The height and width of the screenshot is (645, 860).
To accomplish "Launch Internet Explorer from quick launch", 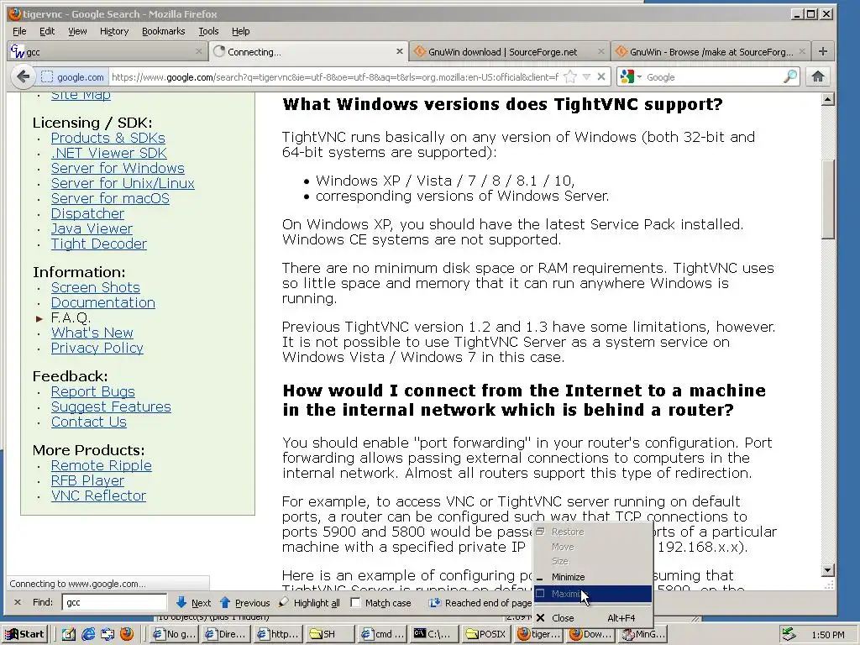I will 87,634.
